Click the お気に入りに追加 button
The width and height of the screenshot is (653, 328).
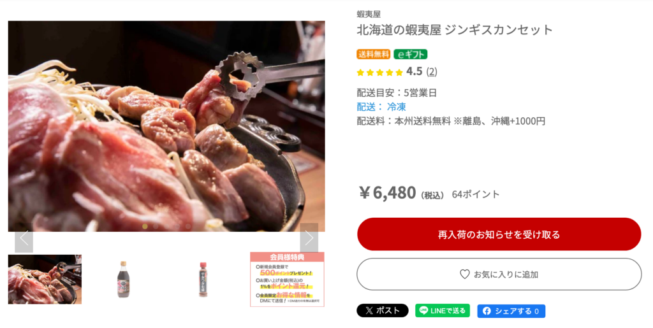coord(499,275)
